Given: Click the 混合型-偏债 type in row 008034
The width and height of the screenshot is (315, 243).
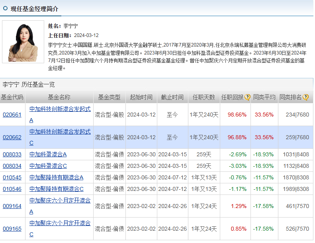Looking at the screenshot, I should 109,166.
